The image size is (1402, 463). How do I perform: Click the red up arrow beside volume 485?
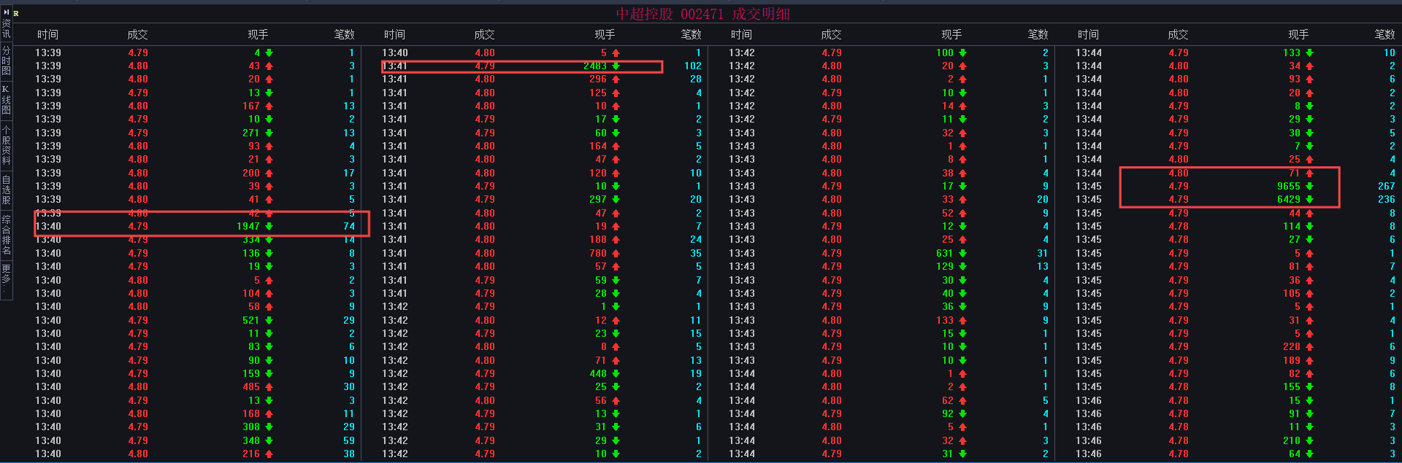(269, 386)
